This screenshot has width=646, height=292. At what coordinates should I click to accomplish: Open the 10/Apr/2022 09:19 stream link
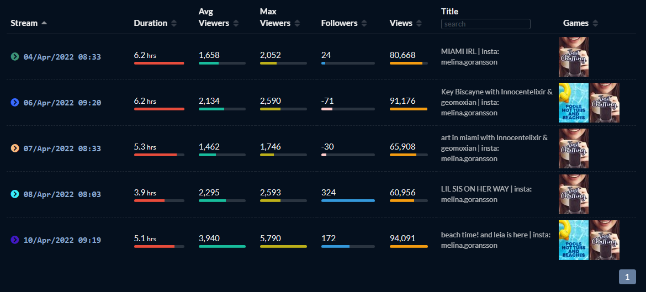coord(62,240)
